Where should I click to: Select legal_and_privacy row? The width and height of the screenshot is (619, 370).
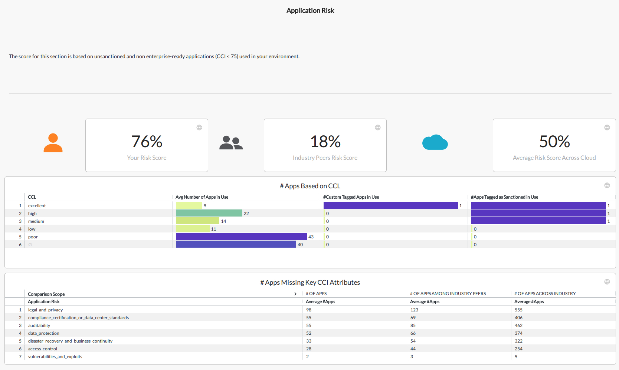tap(310, 310)
